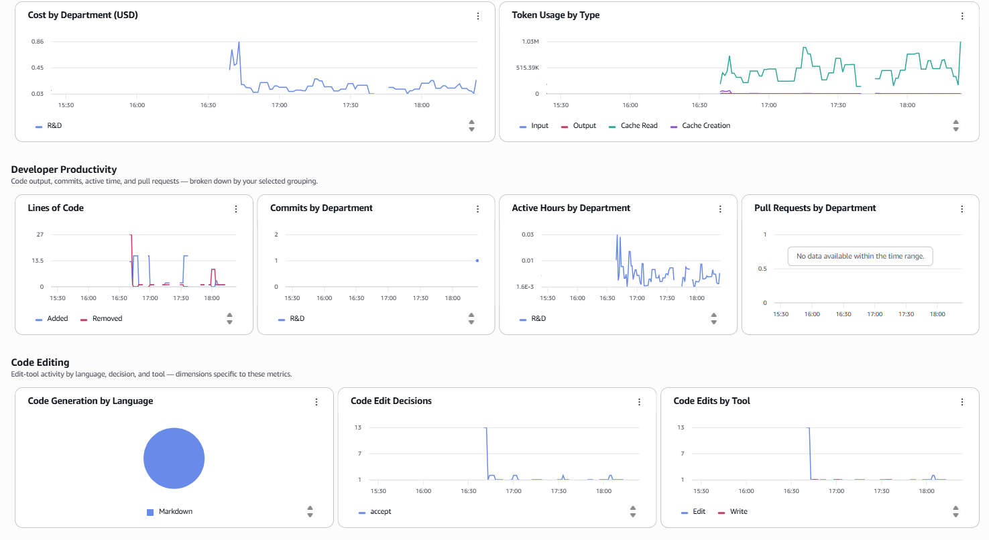The width and height of the screenshot is (989, 540).
Task: Open the Code Edits by Tool options menu
Action: [962, 402]
